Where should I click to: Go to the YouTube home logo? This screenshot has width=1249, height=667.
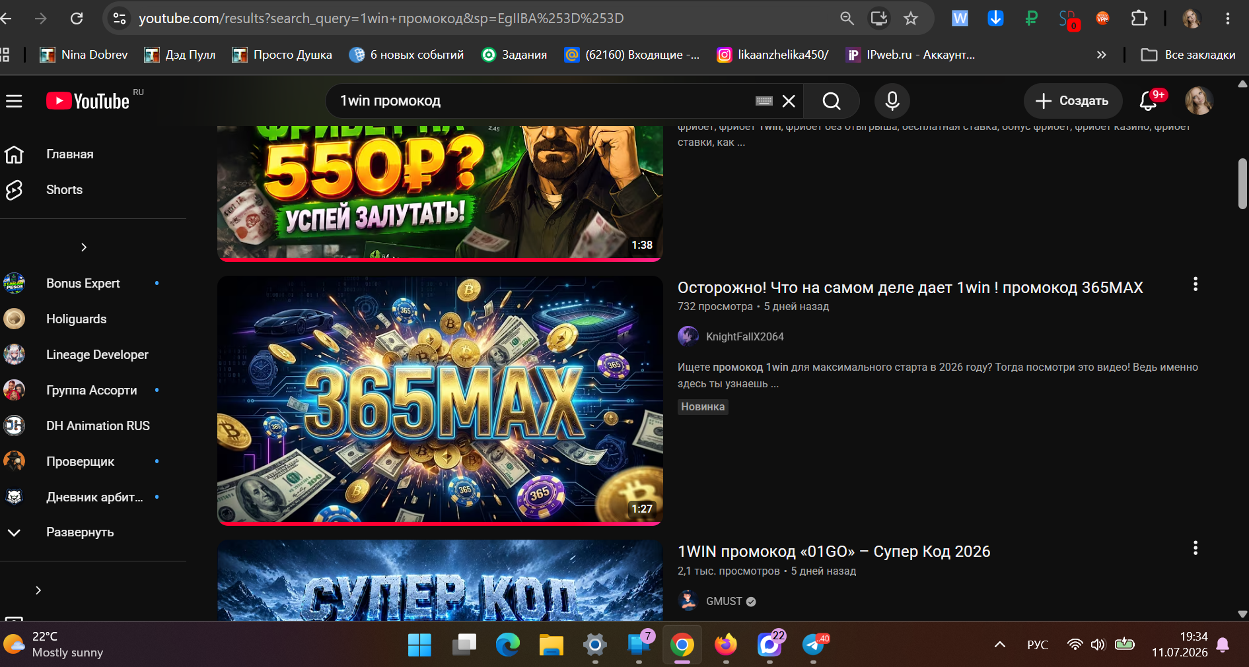pos(88,101)
